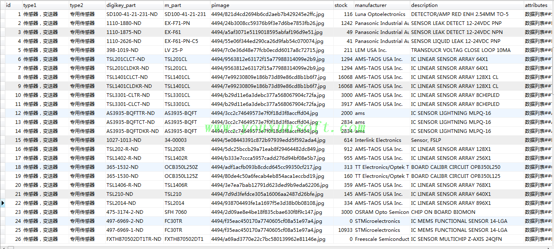Select the current-row arrow marker beside row 22
Viewport: 554px width, 249px height.
[2, 203]
